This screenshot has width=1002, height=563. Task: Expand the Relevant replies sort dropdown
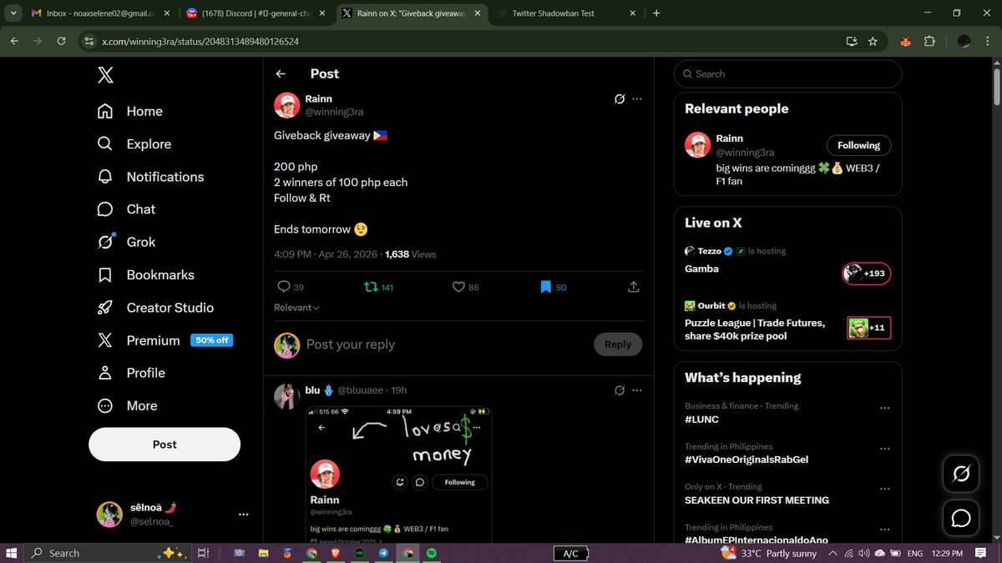pyautogui.click(x=296, y=308)
